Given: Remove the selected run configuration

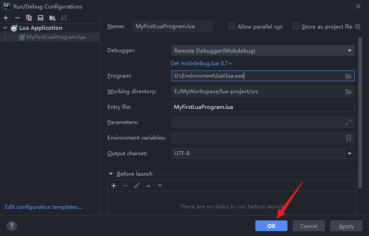Looking at the screenshot, I should tap(17, 18).
